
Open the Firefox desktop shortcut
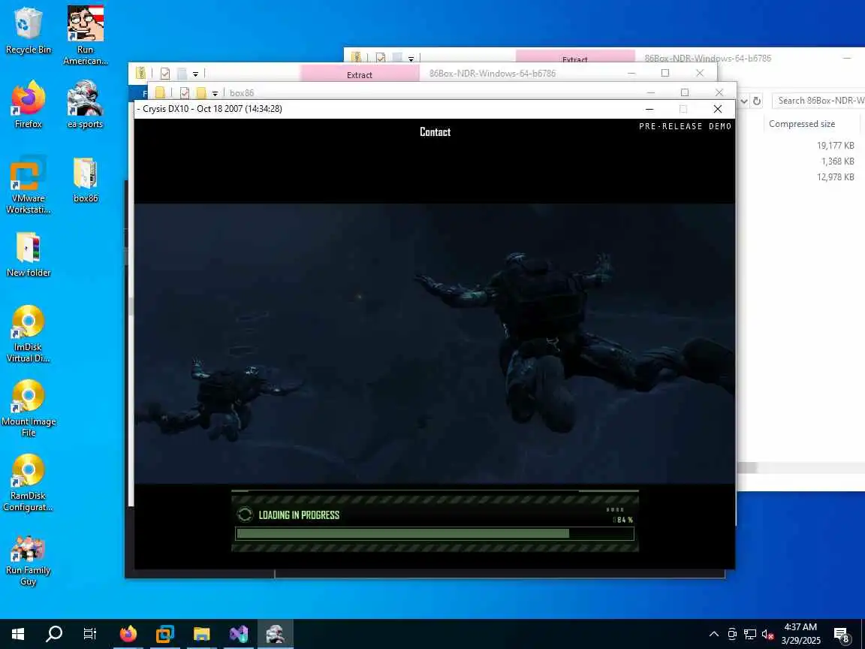tap(28, 105)
